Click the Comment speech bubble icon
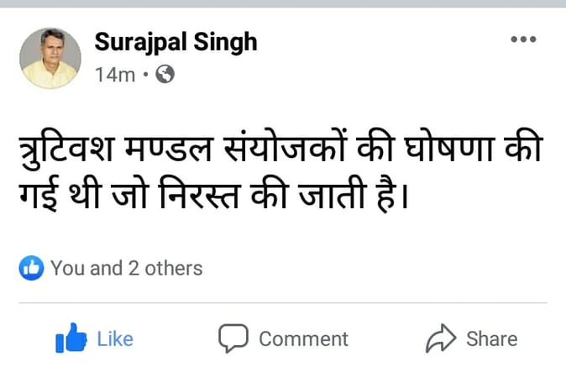 [x=233, y=338]
